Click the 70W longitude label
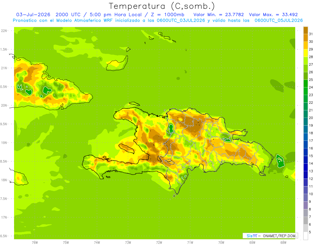Image resolution: width=318 pixels, height=246 pixels. click(221, 242)
